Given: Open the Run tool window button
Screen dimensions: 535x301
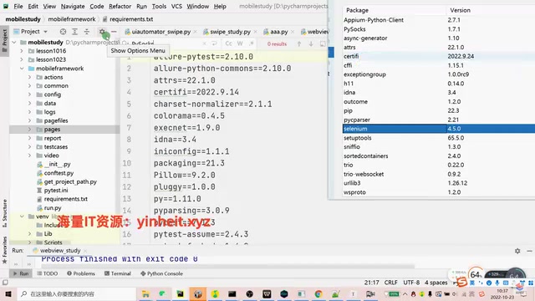Looking at the screenshot, I should 21,273.
